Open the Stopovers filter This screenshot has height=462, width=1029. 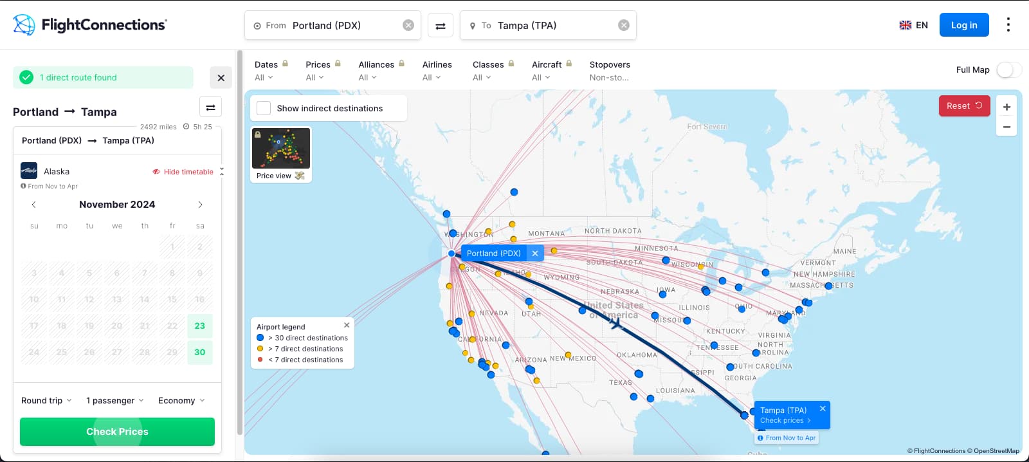coord(610,71)
